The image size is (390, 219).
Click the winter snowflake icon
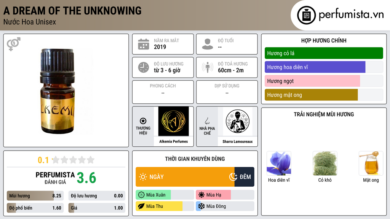(201, 206)
